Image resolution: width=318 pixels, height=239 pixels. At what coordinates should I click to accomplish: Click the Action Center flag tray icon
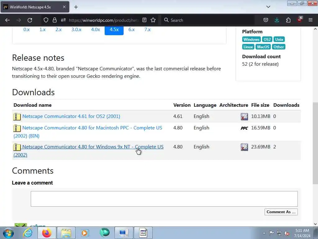tap(271, 233)
